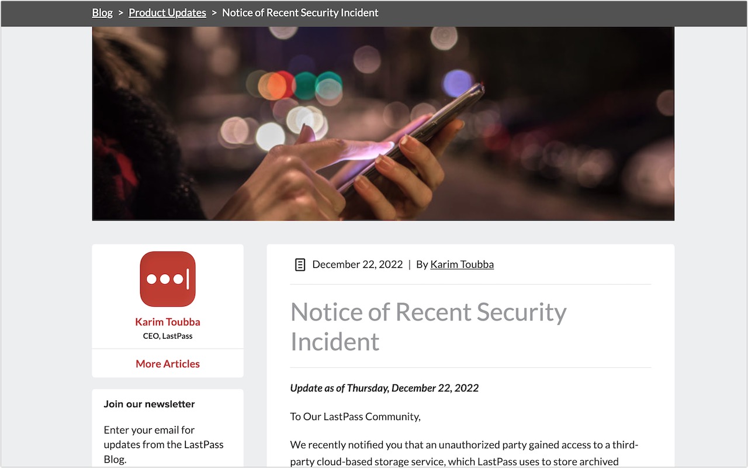This screenshot has height=468, width=748.
Task: Click the hero image of the smartphone
Action: 383,123
